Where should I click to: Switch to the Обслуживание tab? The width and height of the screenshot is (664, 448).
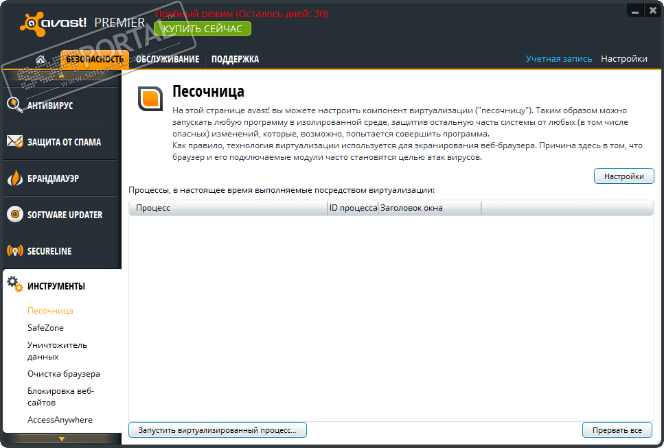[x=168, y=59]
